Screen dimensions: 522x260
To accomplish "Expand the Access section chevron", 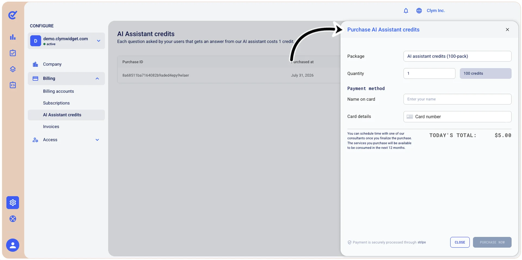I will tap(97, 140).
